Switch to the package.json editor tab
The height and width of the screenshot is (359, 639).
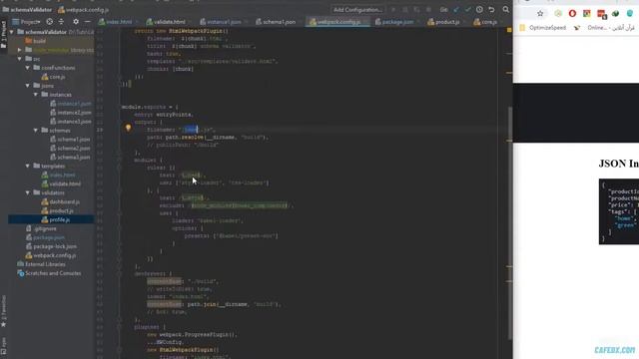(397, 22)
